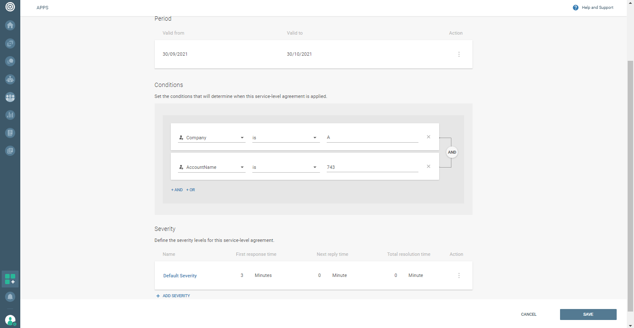Click the vertical page scrollbar
Viewport: 634px width, 328px height.
click(x=630, y=169)
